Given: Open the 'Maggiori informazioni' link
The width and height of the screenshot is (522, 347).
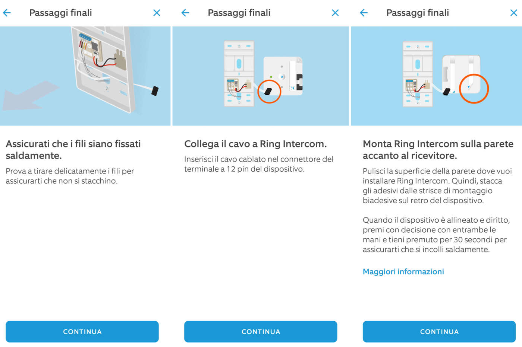Looking at the screenshot, I should (x=403, y=272).
